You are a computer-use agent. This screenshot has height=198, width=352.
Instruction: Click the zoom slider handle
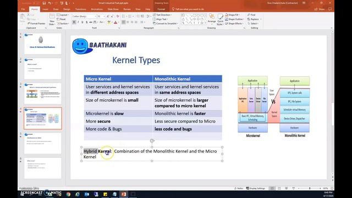click(310, 188)
